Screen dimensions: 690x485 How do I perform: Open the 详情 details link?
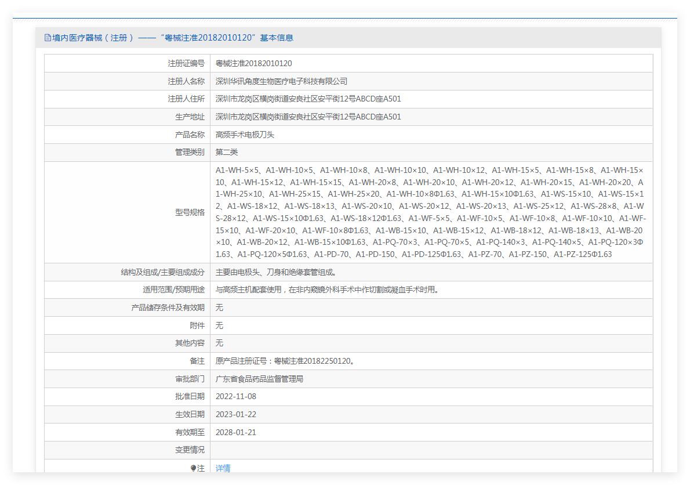point(223,468)
